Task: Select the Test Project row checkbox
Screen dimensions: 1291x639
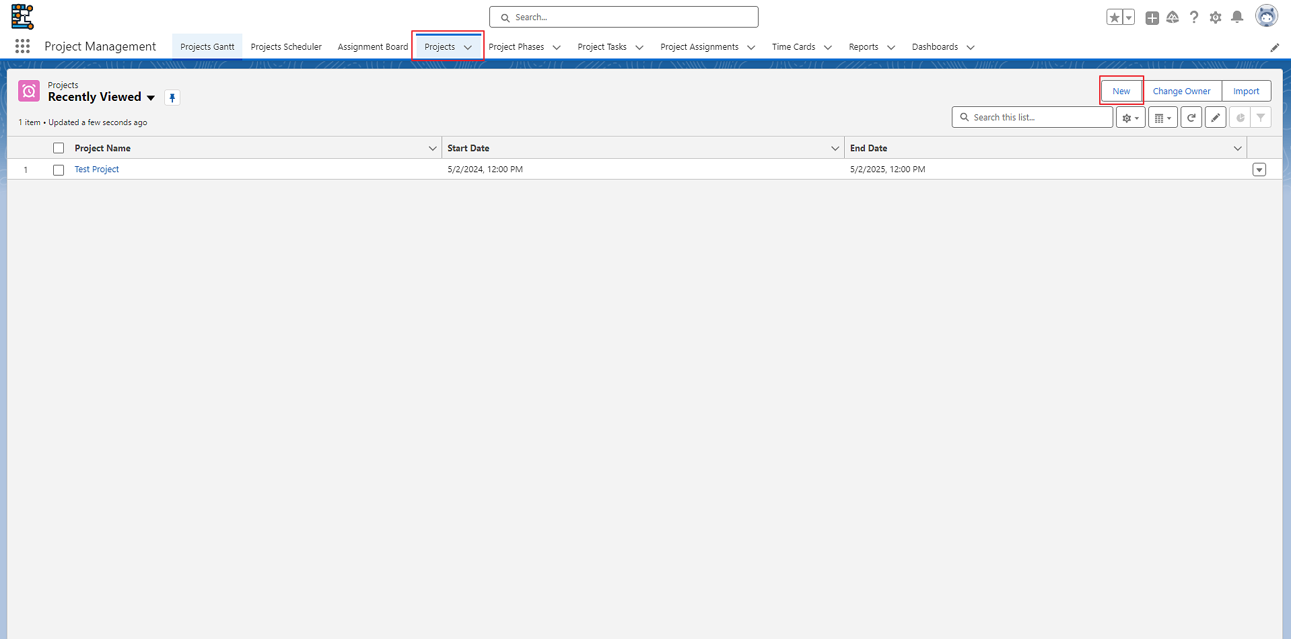Action: [59, 170]
